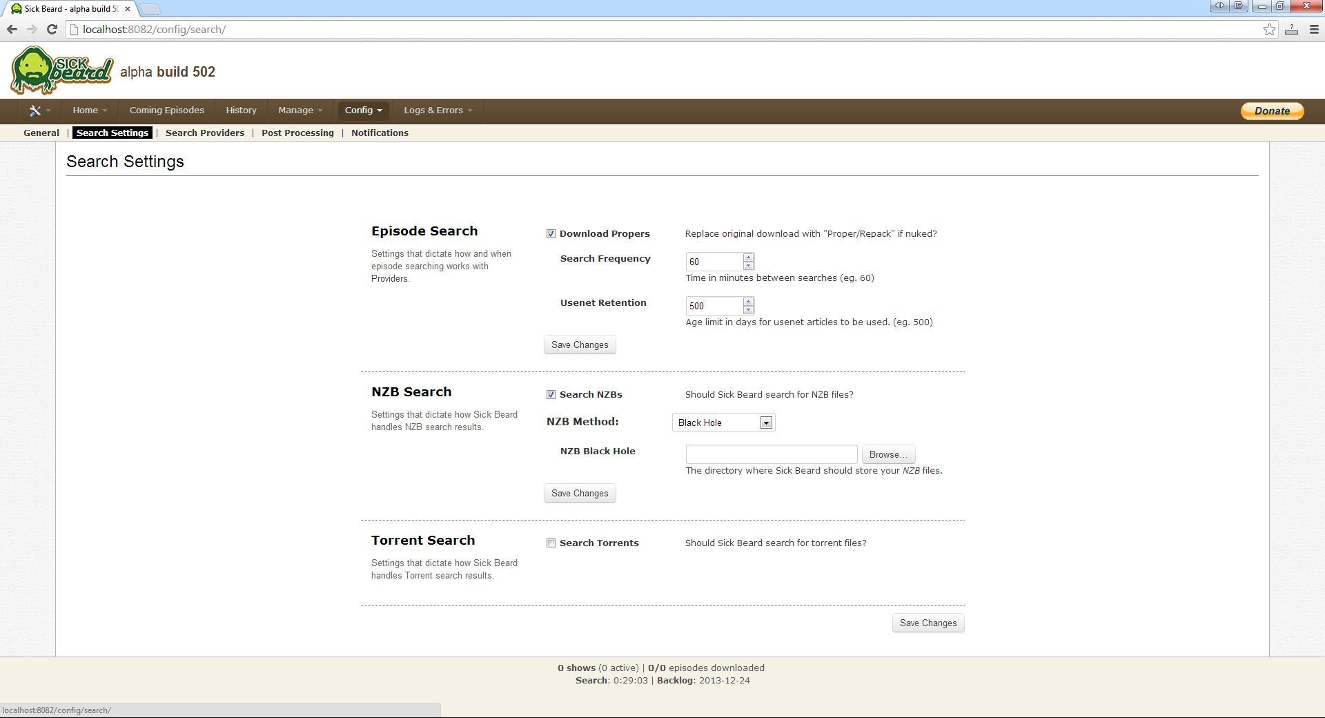Increase Usenet Retention with up arrow
The width and height of the screenshot is (1325, 718).
coord(748,302)
